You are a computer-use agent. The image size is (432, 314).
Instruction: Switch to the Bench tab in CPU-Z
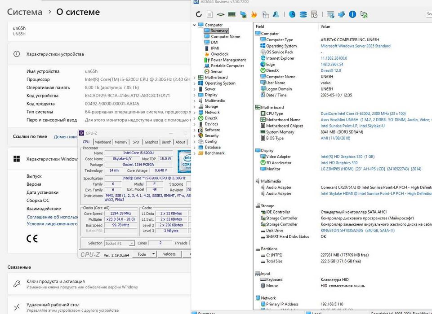[166, 142]
